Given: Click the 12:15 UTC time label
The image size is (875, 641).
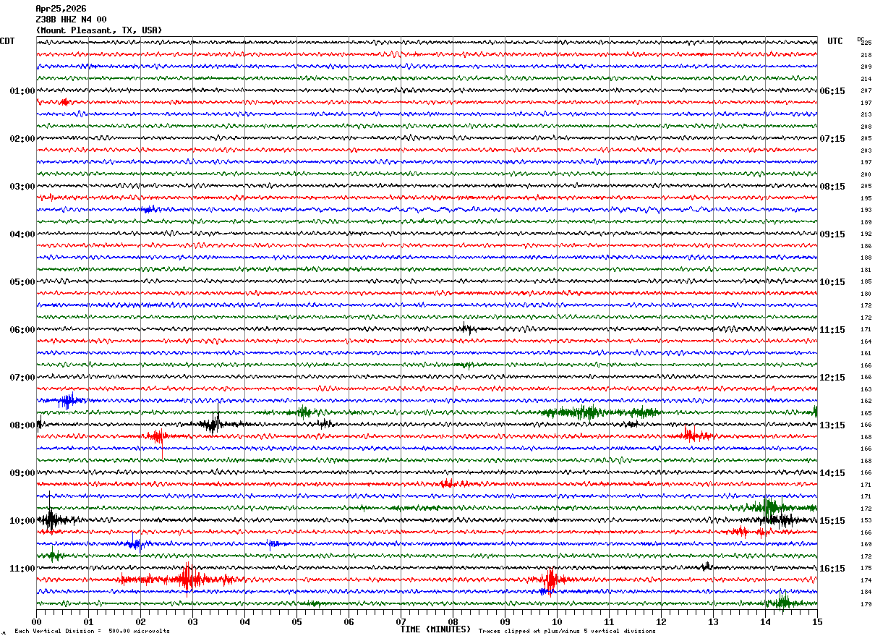Looking at the screenshot, I should 832,378.
